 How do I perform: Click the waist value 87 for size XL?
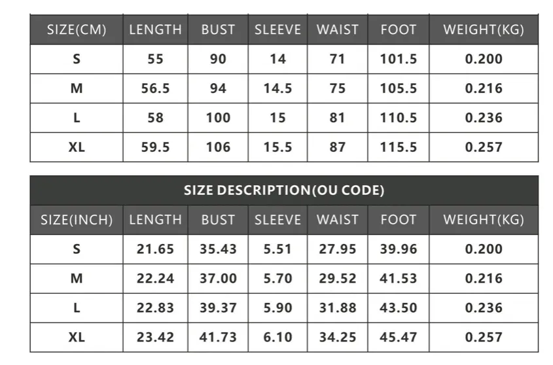coord(338,147)
